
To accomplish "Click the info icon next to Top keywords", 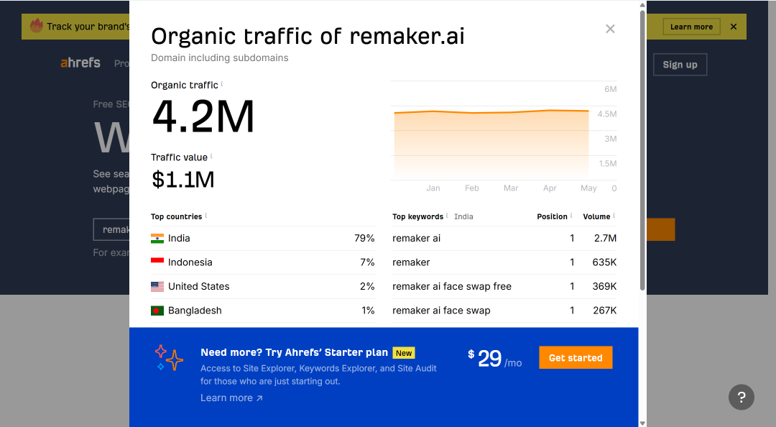I will (x=447, y=216).
